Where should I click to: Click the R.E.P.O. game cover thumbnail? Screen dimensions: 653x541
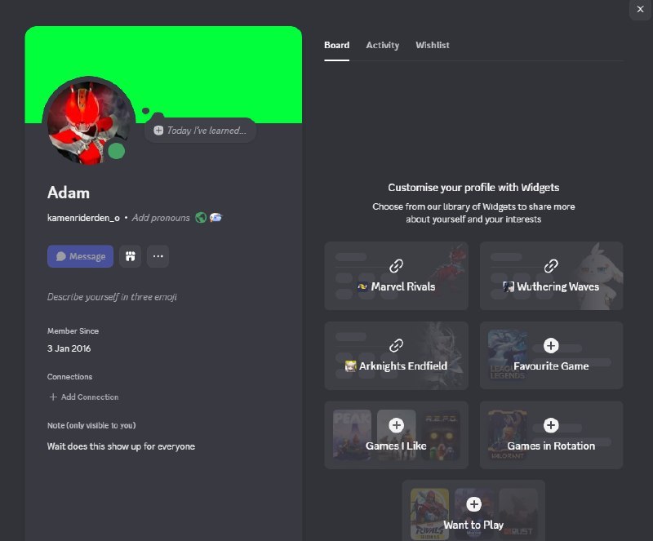pos(441,435)
